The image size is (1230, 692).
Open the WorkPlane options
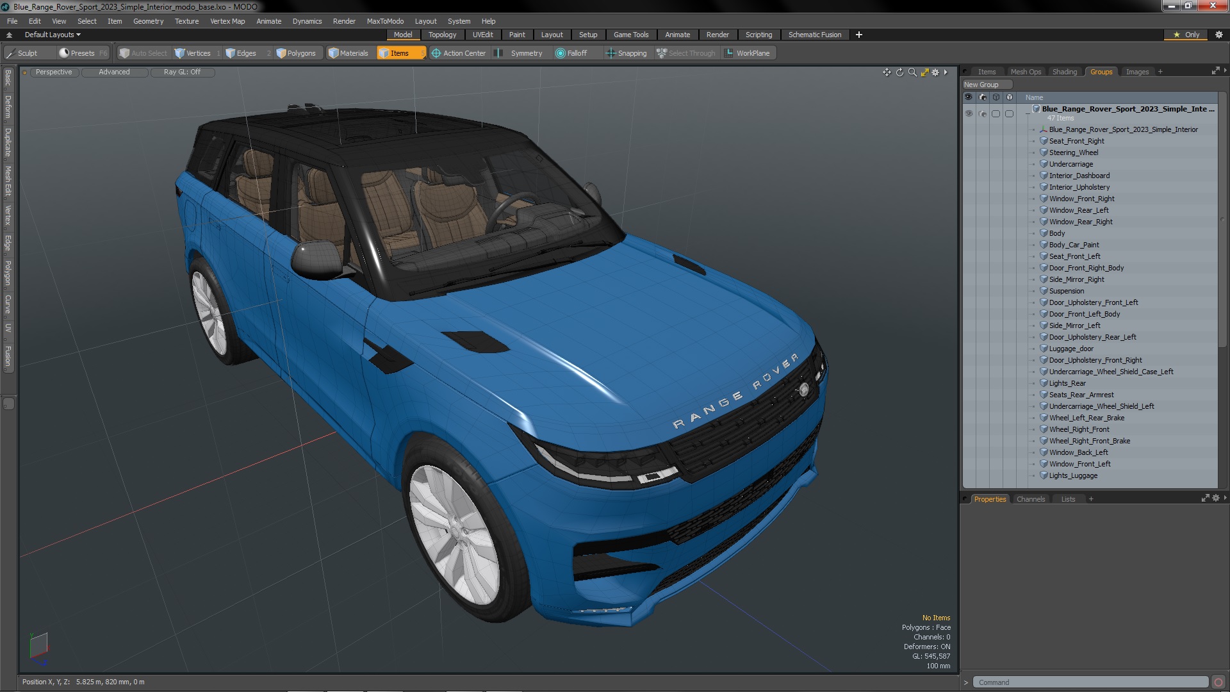[x=747, y=53]
